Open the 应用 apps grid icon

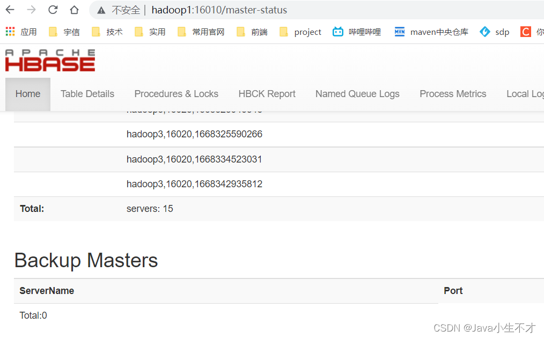10,32
